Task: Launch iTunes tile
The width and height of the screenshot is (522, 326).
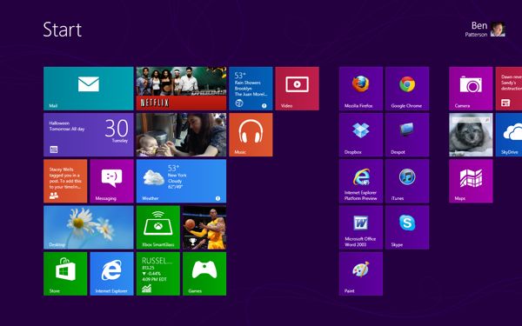Action: click(x=407, y=181)
